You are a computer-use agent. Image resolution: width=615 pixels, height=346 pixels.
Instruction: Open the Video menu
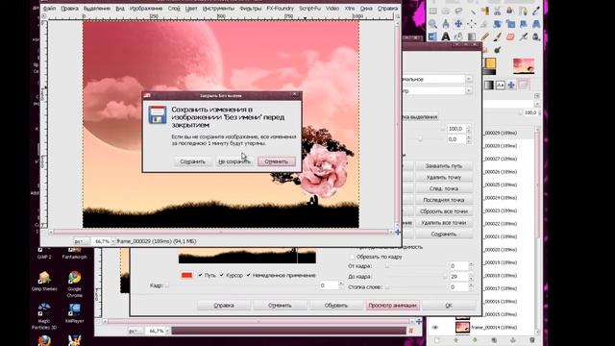[x=332, y=9]
